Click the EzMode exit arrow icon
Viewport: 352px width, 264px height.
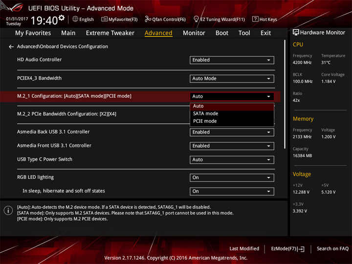301,249
